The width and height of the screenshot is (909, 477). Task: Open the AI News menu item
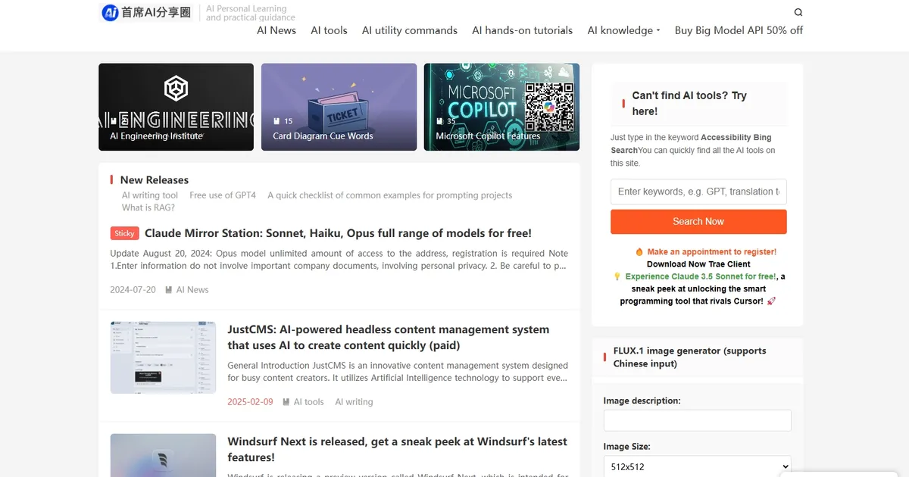click(276, 30)
